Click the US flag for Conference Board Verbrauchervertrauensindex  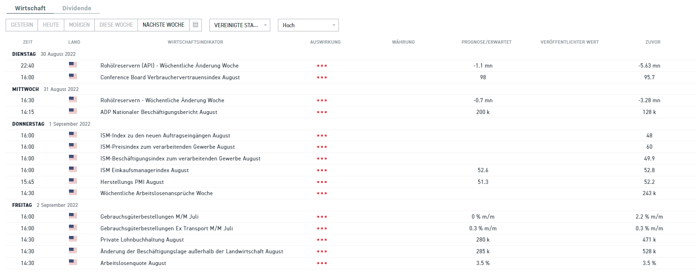point(73,76)
